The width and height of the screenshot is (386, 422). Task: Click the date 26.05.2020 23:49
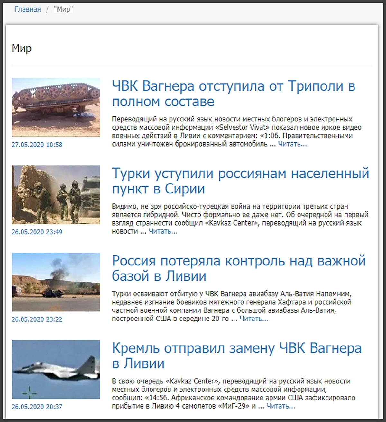37,232
